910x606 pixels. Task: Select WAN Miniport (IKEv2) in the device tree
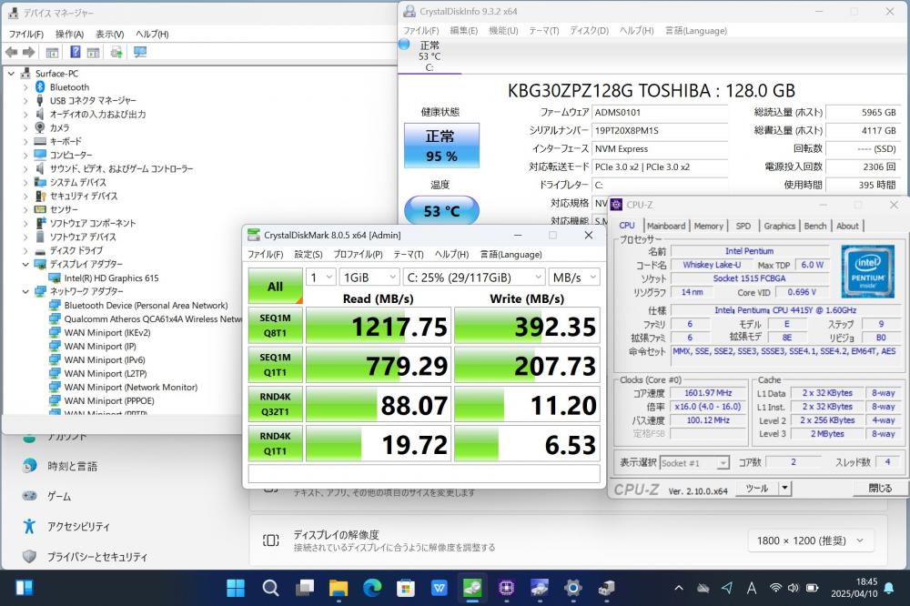(x=107, y=333)
